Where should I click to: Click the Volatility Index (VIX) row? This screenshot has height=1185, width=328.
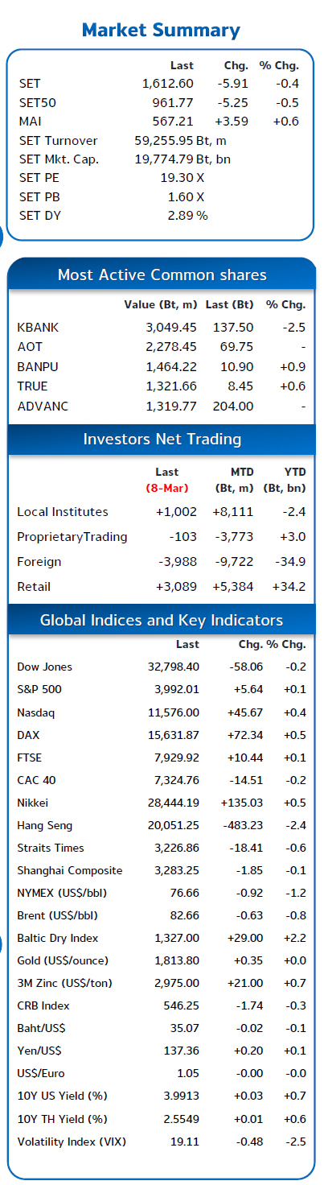[161, 1141]
